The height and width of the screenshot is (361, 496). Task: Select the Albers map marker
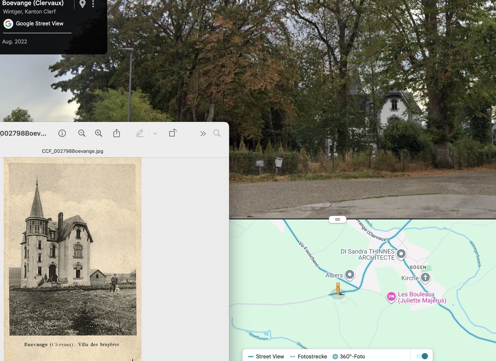click(x=350, y=275)
